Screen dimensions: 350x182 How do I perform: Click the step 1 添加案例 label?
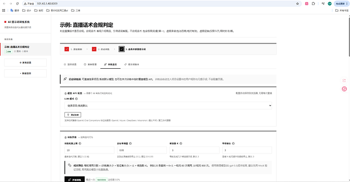pos(76,49)
